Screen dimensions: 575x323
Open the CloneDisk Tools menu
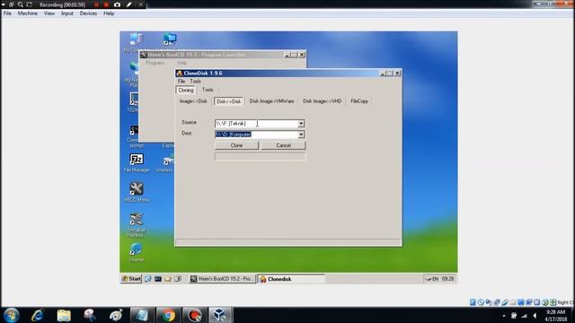195,82
